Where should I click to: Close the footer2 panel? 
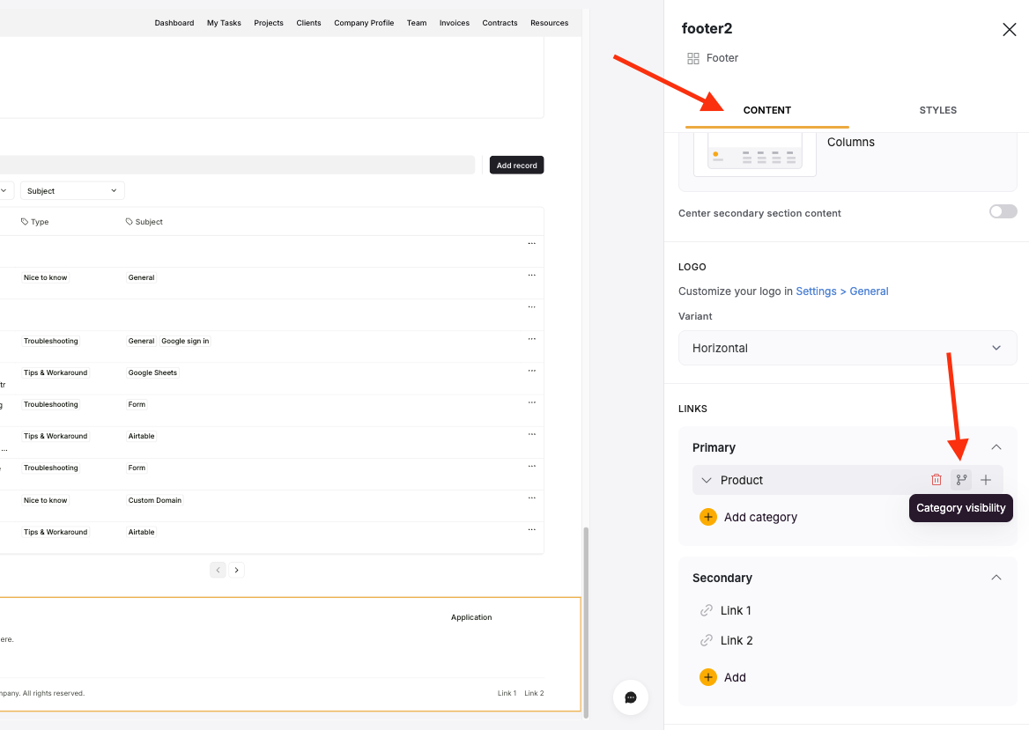(1010, 30)
